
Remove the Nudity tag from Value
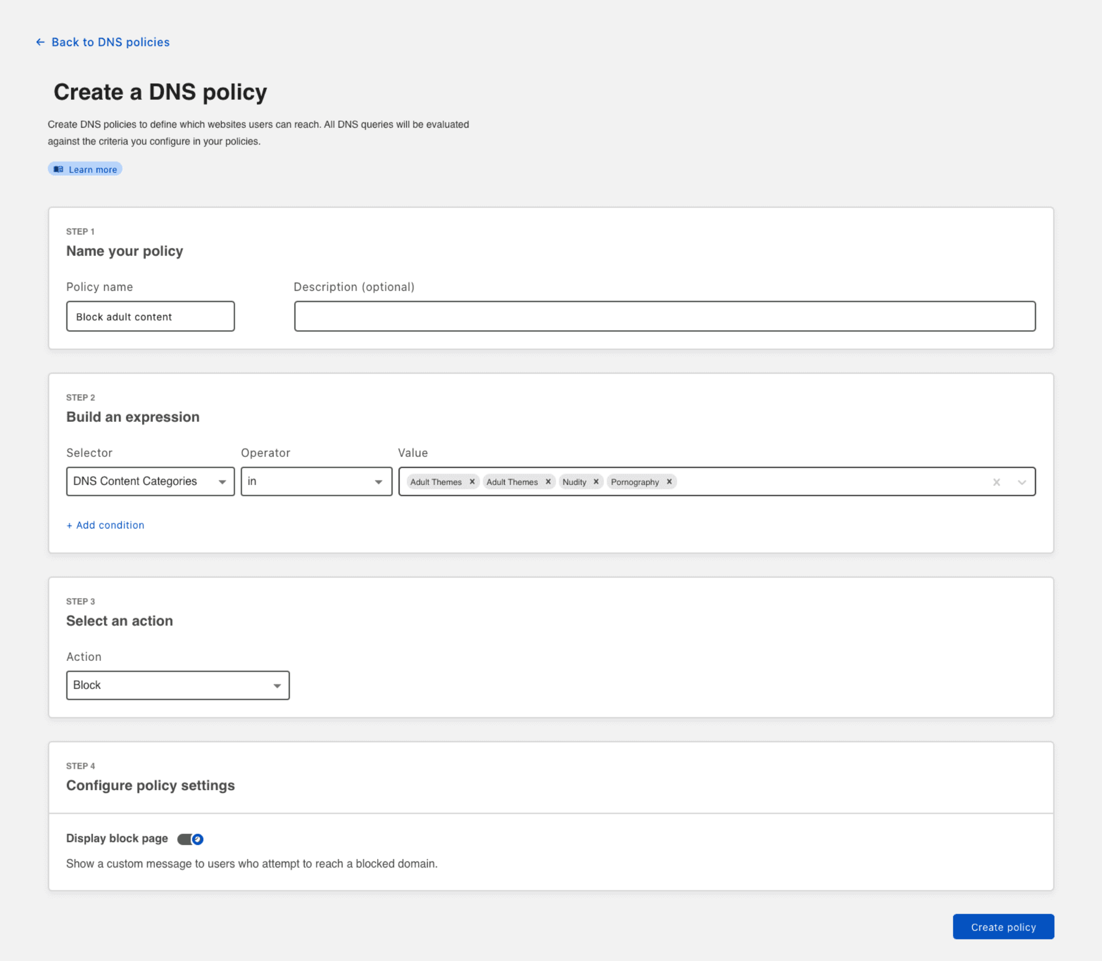click(x=597, y=481)
